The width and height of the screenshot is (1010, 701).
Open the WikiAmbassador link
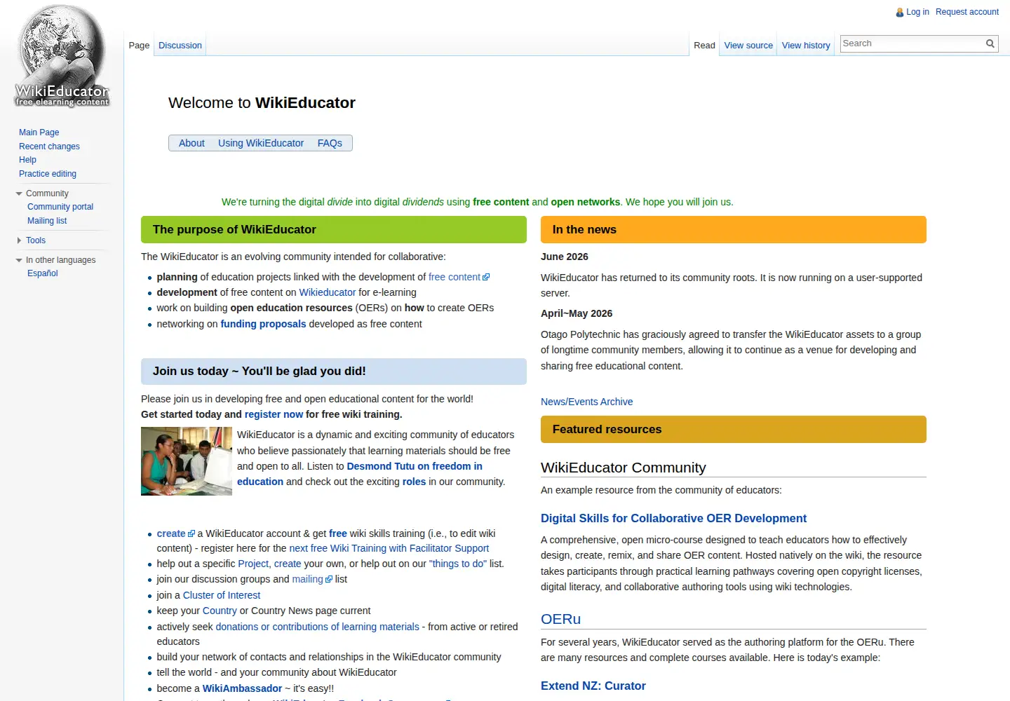click(x=242, y=688)
